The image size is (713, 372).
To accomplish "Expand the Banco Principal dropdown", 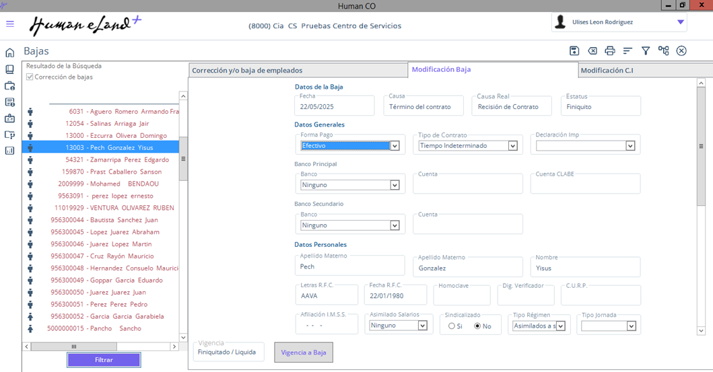I will point(395,186).
